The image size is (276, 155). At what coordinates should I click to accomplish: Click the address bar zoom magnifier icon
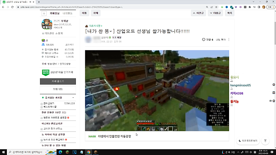(x=207, y=7)
